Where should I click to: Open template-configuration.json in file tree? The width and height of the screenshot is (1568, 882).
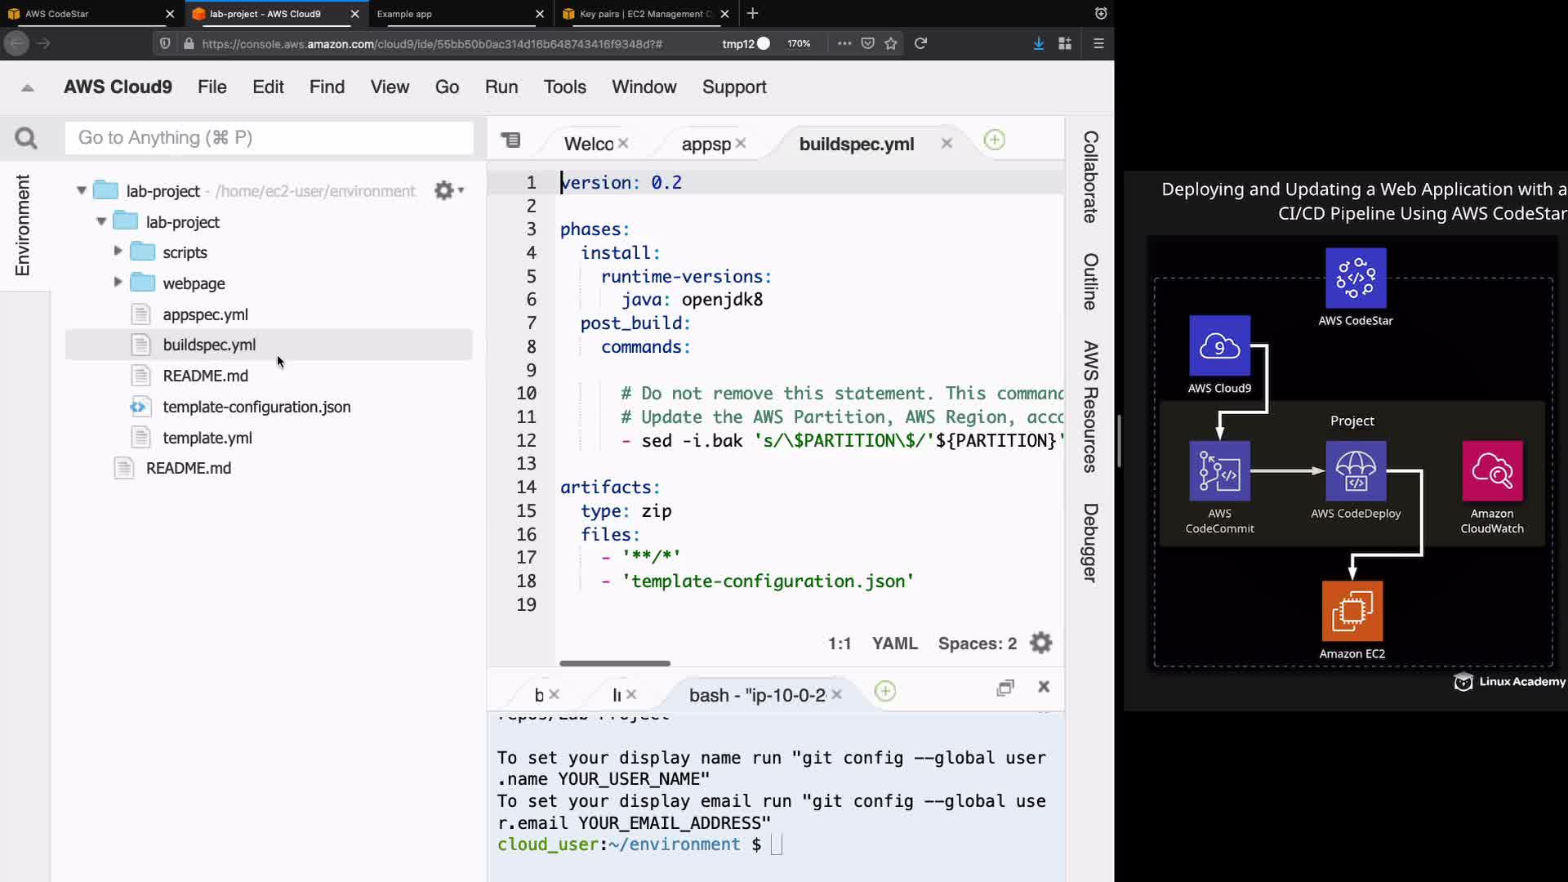click(x=256, y=407)
